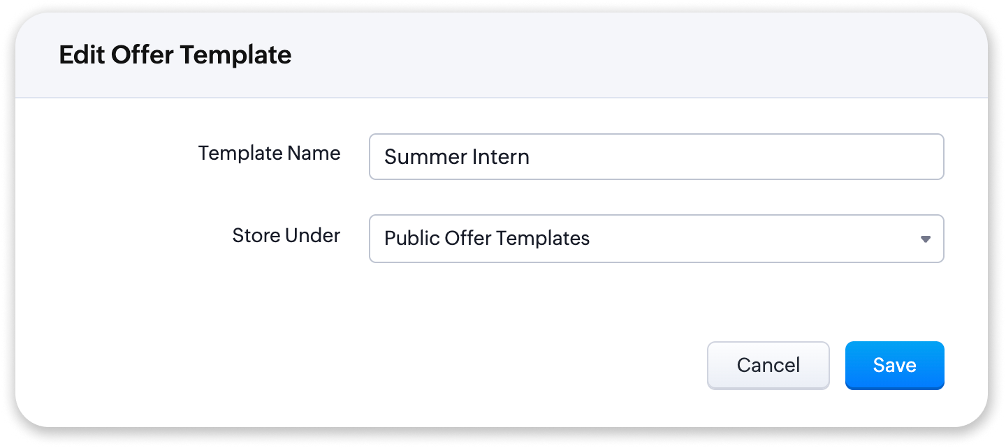Cancel editing the offer template
This screenshot has width=1006, height=448.
pyautogui.click(x=768, y=365)
